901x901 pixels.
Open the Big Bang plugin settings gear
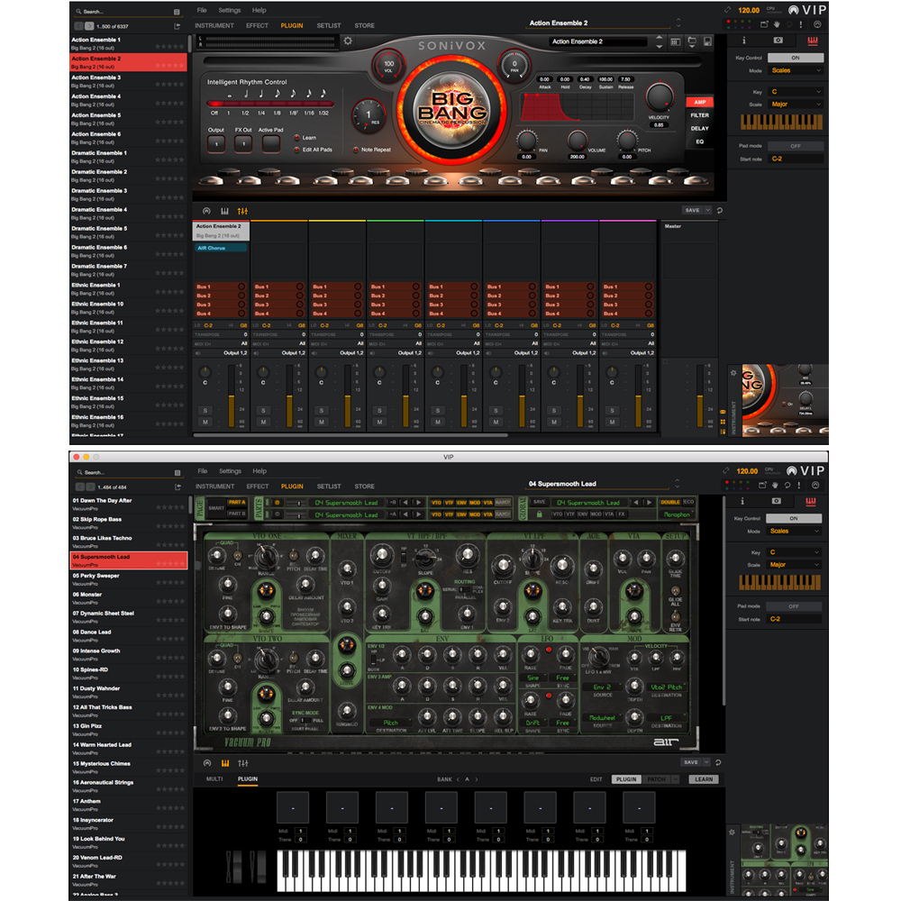[x=348, y=41]
